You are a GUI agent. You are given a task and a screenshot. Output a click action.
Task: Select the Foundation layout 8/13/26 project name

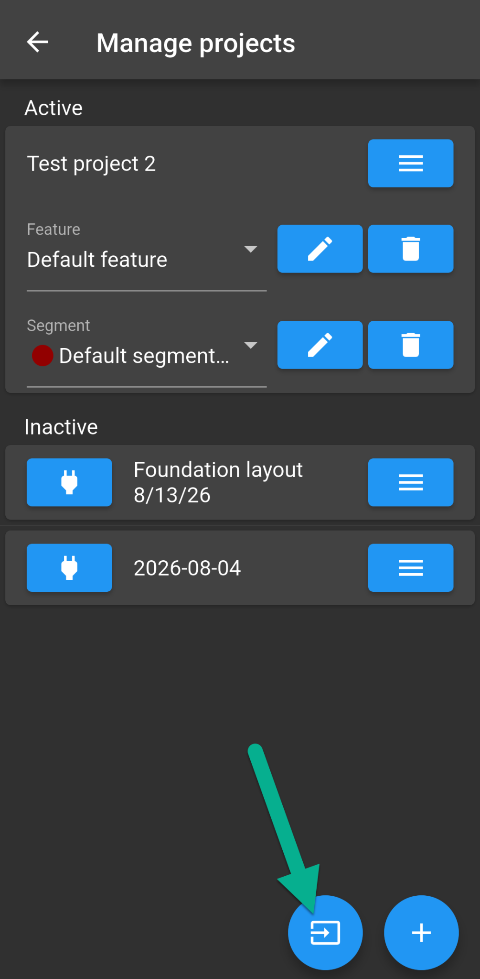click(218, 482)
